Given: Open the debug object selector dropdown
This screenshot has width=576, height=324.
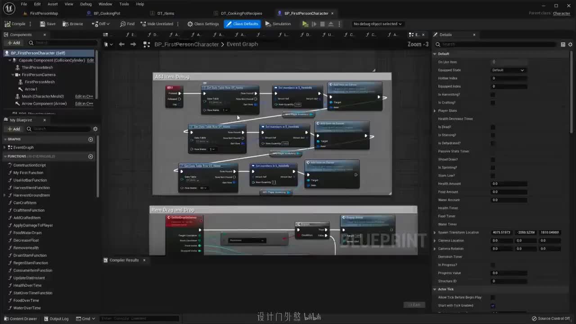Looking at the screenshot, I should (378, 24).
